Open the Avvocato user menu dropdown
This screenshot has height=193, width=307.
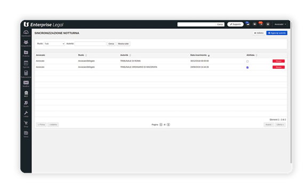[x=280, y=25]
